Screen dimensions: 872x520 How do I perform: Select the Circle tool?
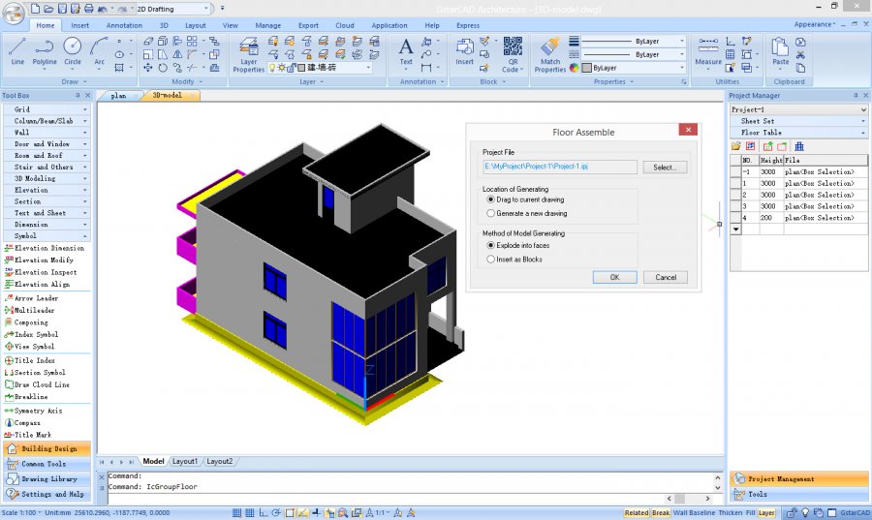(x=73, y=51)
